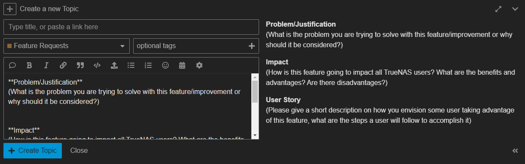Click the upload file icon
Viewport: 525px width, 164px height.
(114, 65)
